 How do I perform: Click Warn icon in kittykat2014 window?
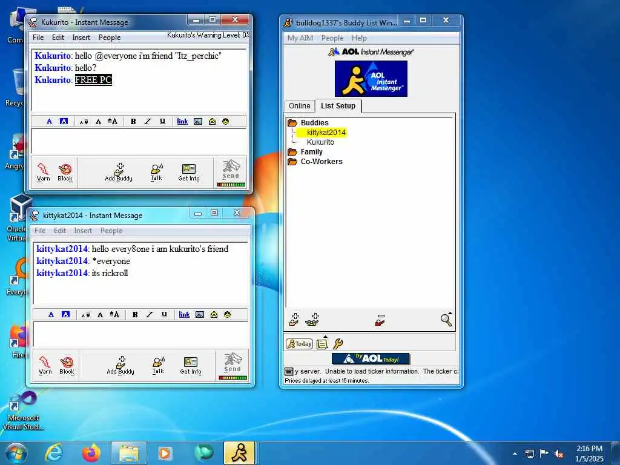[45, 365]
